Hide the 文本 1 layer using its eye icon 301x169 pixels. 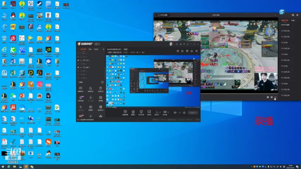(78, 60)
